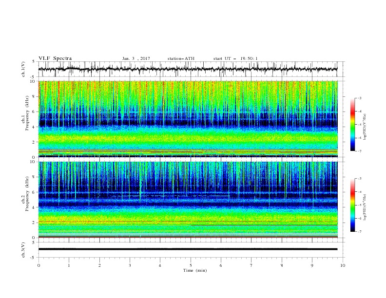Click the "4" kHz tick of ch.2 spectrogram

coord(35,207)
